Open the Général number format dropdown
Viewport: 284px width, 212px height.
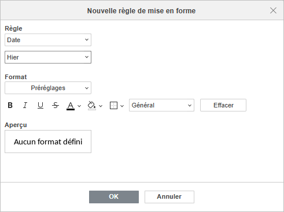(x=161, y=105)
